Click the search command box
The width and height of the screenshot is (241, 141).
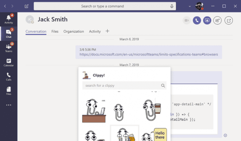(105, 6)
